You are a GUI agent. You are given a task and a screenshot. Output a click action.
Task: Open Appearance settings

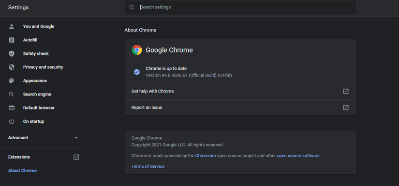[x=35, y=80]
